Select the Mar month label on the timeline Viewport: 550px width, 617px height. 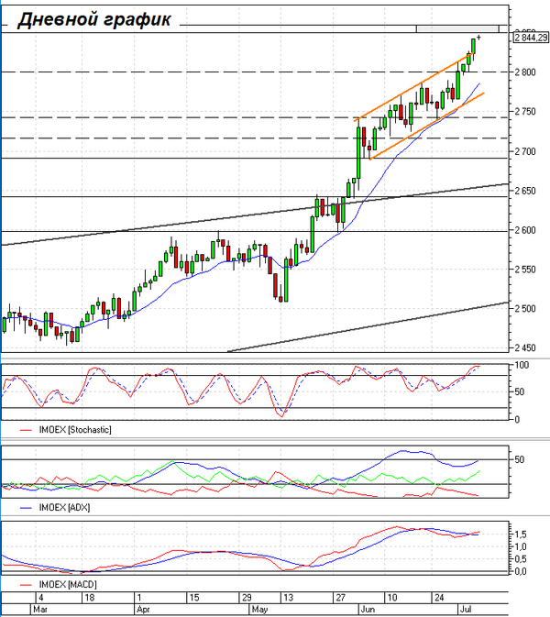point(40,610)
